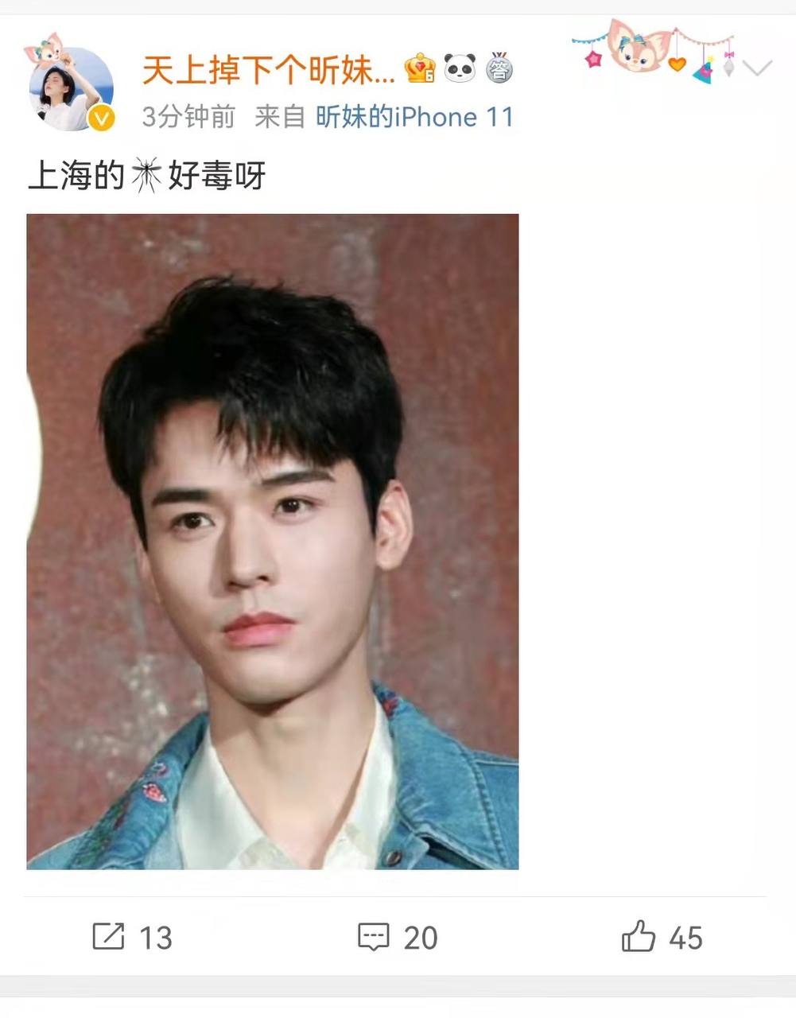Open the poster's profile avatar
This screenshot has width=796, height=1018.
click(x=72, y=89)
